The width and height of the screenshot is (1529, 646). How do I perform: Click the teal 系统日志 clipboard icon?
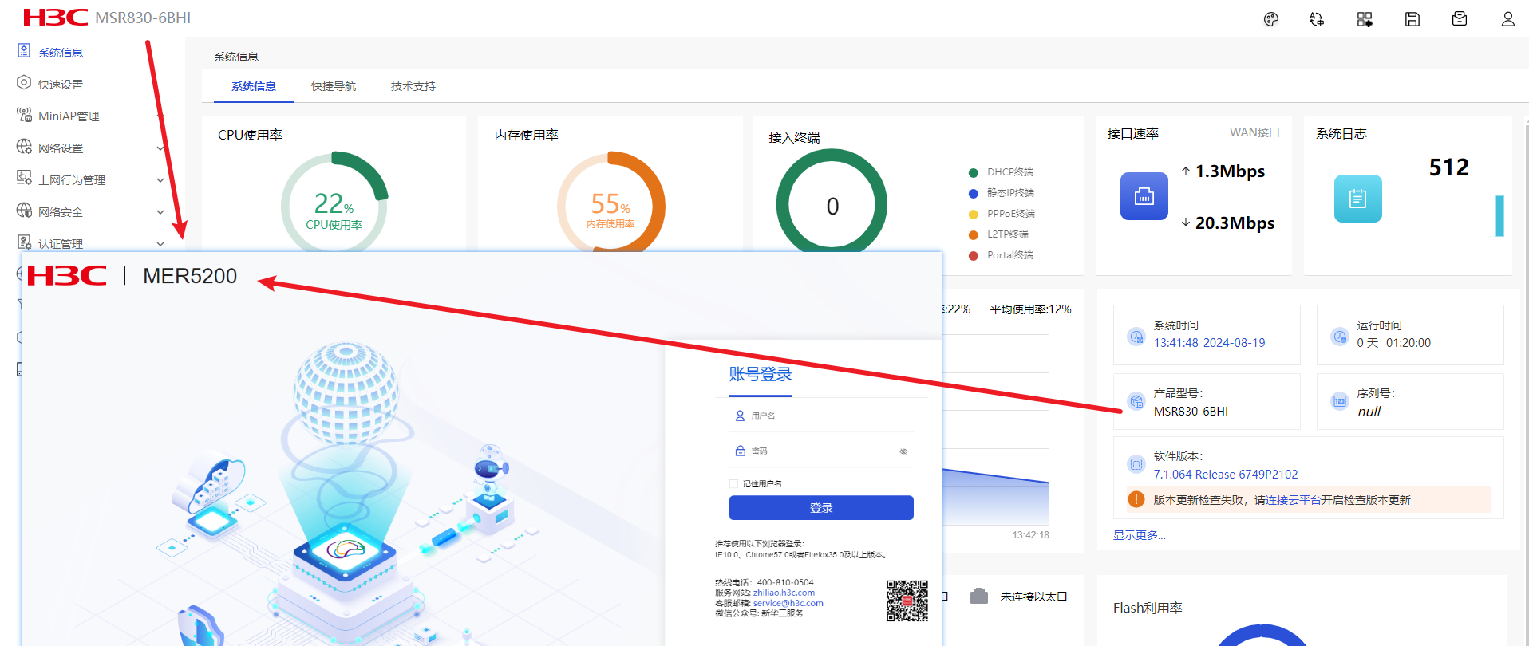point(1358,199)
